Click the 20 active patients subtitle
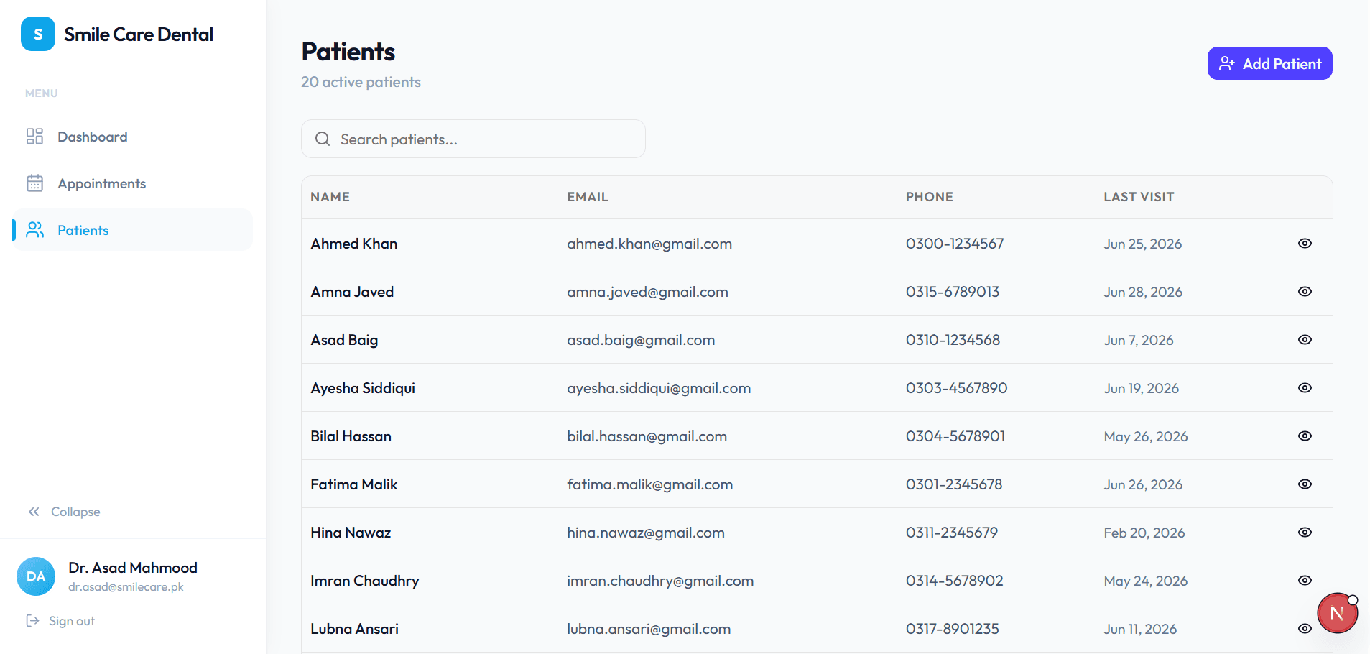The image size is (1370, 654). click(361, 82)
